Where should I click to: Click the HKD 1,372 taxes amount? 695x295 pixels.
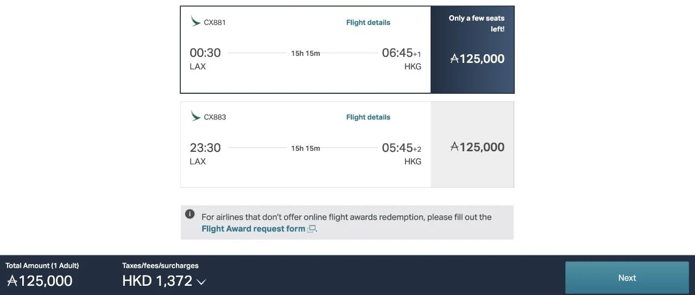[157, 280]
